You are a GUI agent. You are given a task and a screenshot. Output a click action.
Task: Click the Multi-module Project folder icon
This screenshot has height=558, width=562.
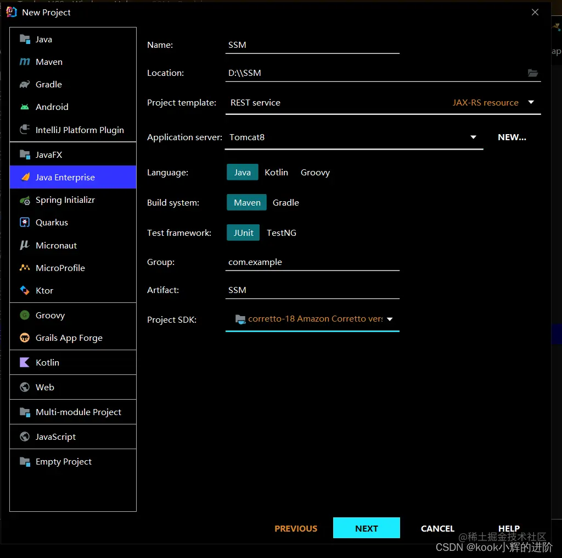[25, 412]
